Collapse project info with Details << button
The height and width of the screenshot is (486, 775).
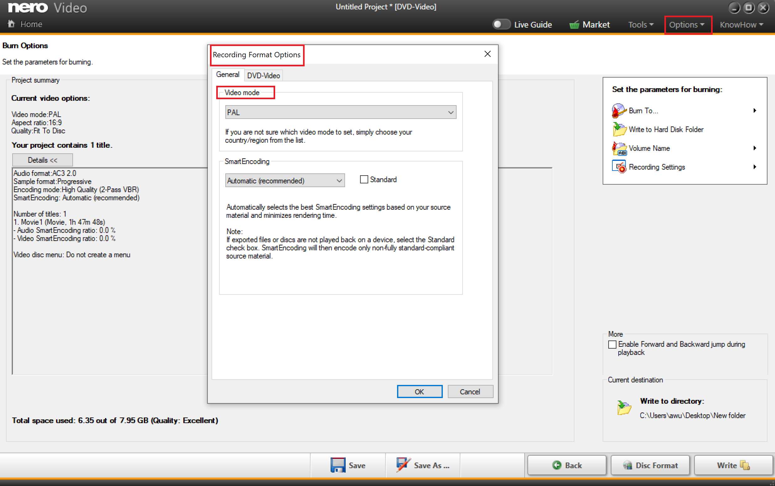(x=43, y=160)
